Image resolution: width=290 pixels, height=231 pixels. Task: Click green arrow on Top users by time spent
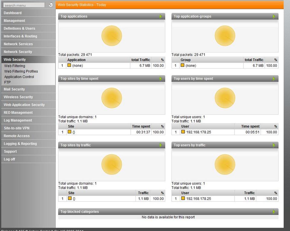tap(274, 79)
